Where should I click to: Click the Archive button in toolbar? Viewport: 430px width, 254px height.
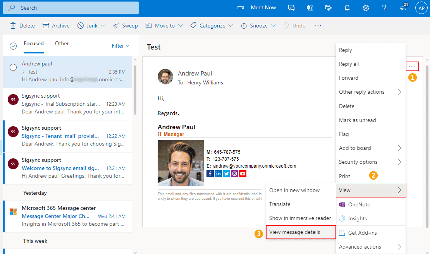click(56, 26)
